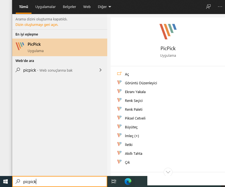Click the Dizin oluşturmayı geri açın link
Screen dimensions: 225x187
coord(37,25)
